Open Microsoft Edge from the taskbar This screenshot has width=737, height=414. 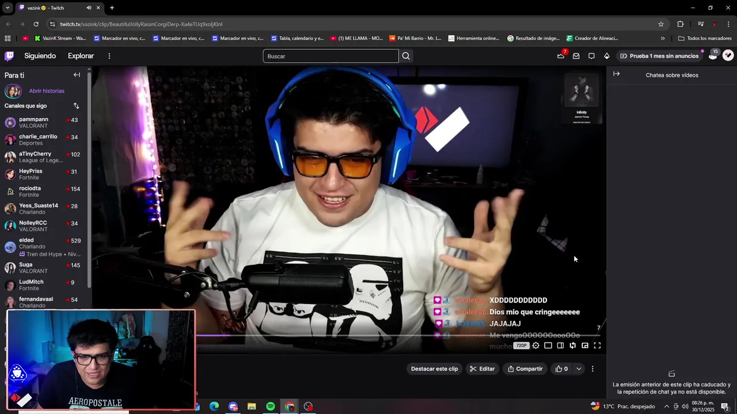(x=214, y=407)
